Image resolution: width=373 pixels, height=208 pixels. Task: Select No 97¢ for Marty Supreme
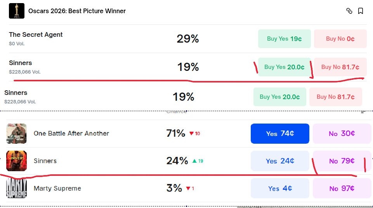pos(342,188)
